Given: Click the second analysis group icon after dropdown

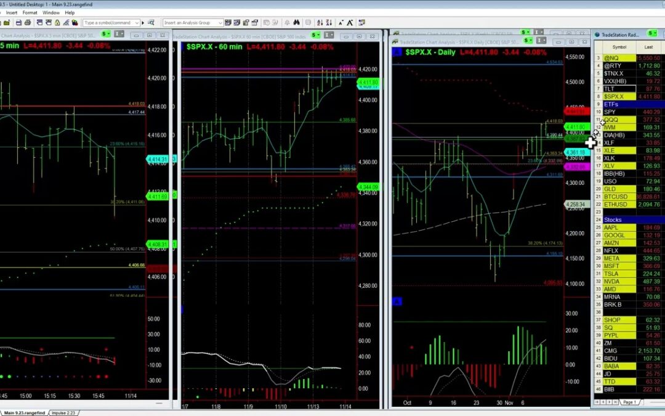Looking at the screenshot, I should click(x=236, y=23).
